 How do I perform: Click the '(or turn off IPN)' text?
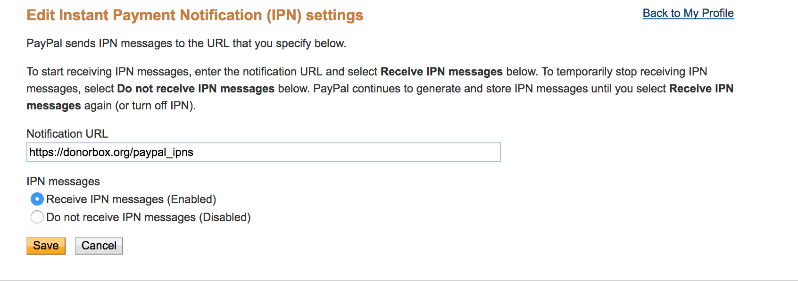pos(155,106)
